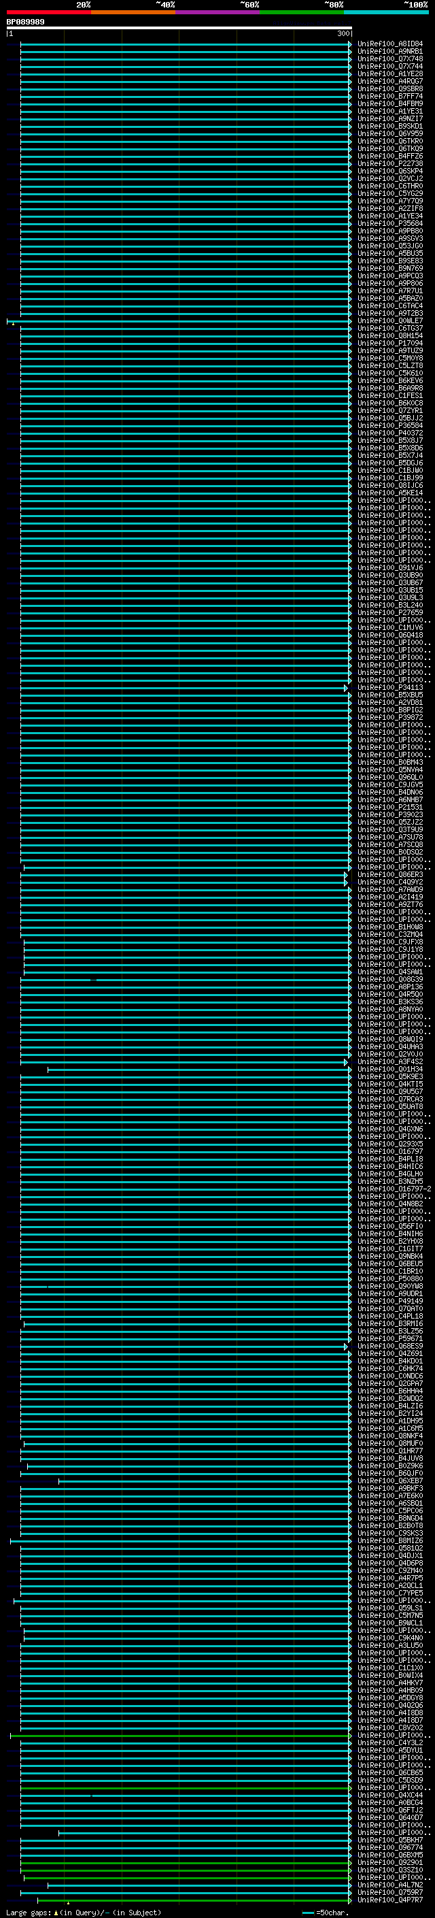The height and width of the screenshot is (1918, 435).
Task: Click the alignment bar for UniRef100_Q01H34
Action: point(200,1069)
